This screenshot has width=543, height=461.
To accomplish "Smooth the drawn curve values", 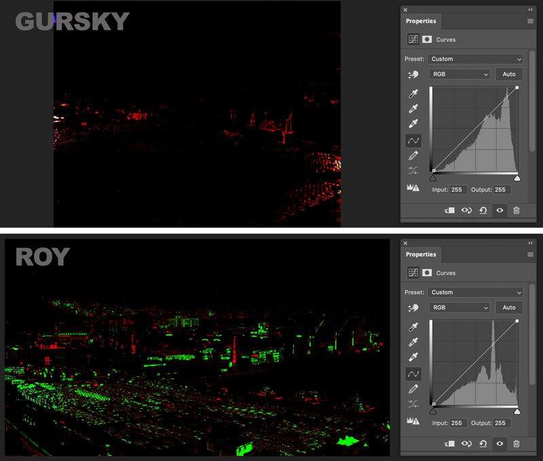I will click(x=413, y=168).
